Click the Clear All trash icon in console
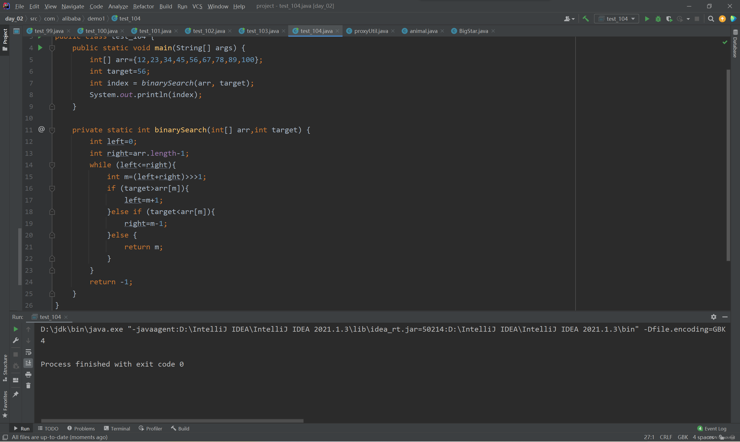The image size is (740, 442). 28,386
